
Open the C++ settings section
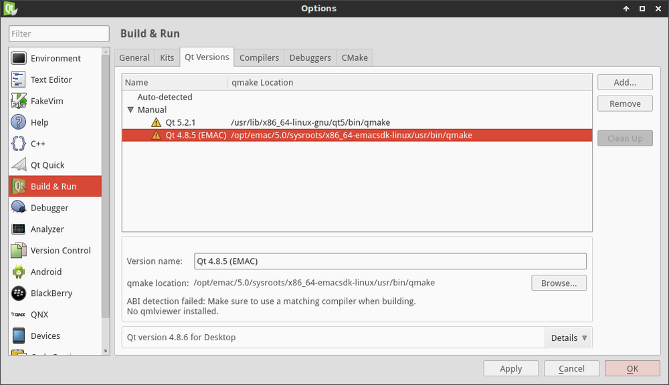[x=39, y=144]
